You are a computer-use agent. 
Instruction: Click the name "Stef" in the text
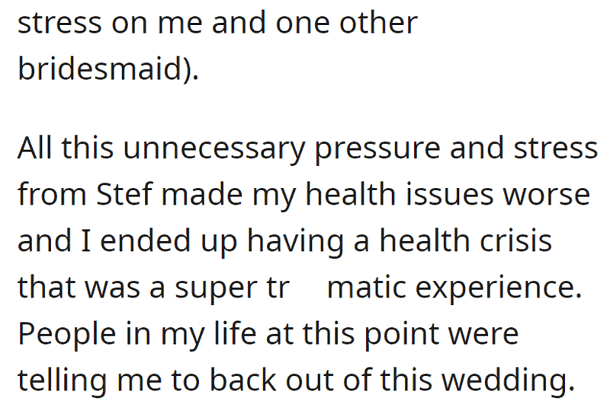point(124,194)
